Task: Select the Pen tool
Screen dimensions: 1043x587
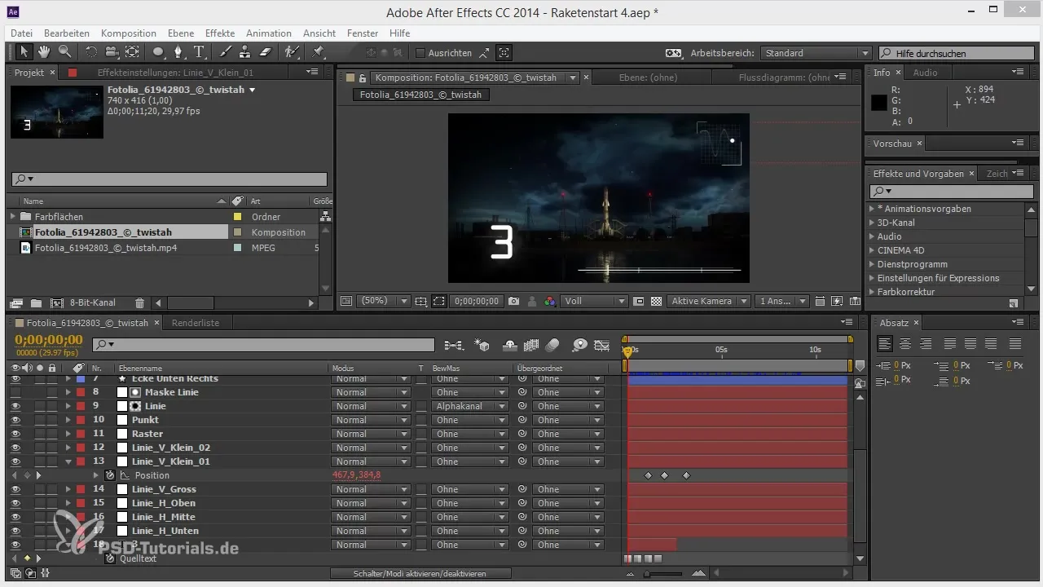Action: tap(180, 52)
